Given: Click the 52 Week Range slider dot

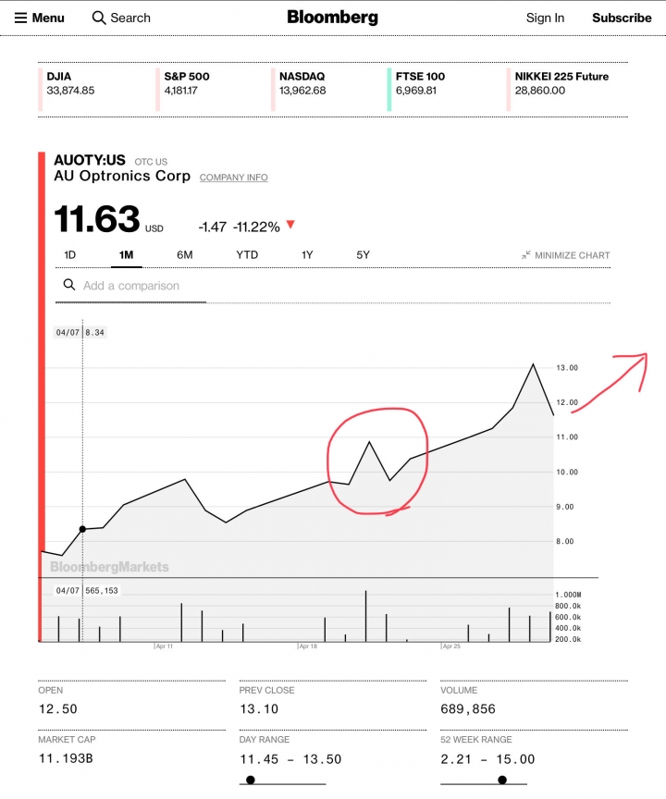Looking at the screenshot, I should coord(502,780).
